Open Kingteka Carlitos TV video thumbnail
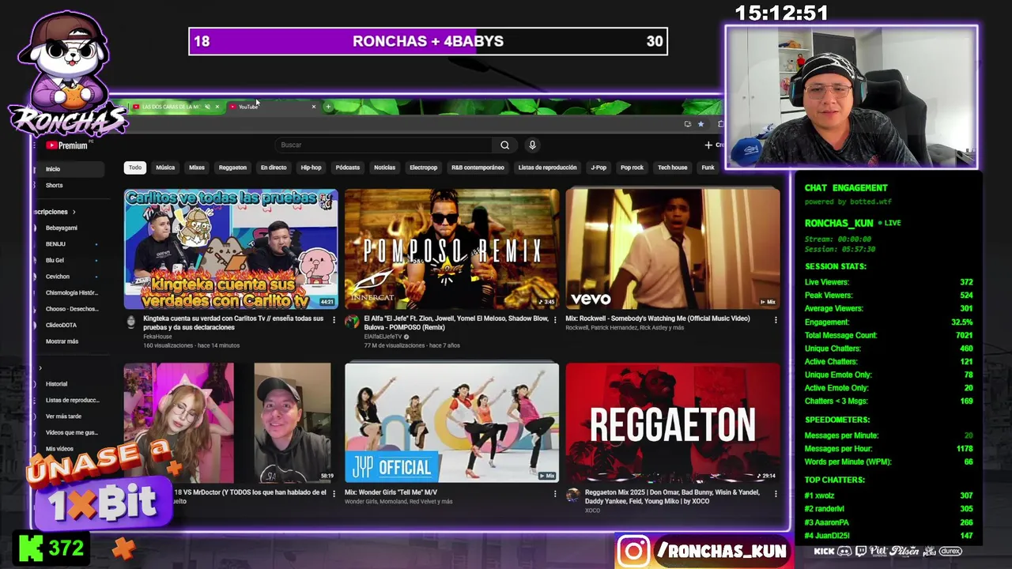The height and width of the screenshot is (569, 1012). click(231, 249)
